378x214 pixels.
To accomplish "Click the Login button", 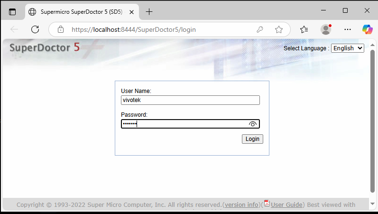I will [252, 139].
